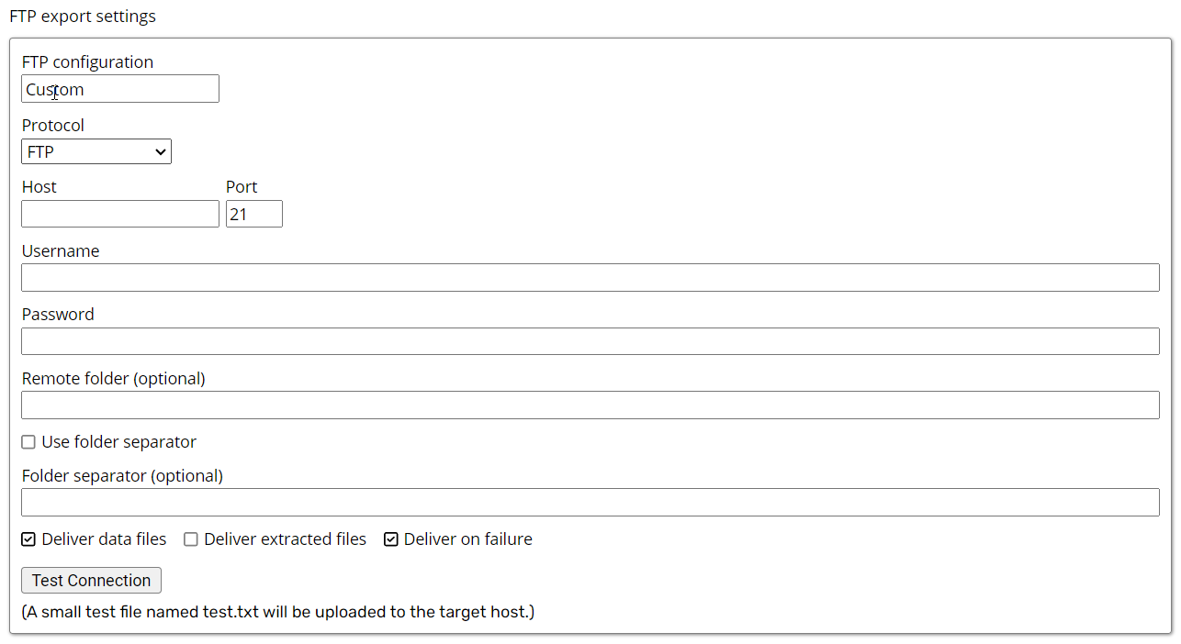Click the Password label

point(58,315)
